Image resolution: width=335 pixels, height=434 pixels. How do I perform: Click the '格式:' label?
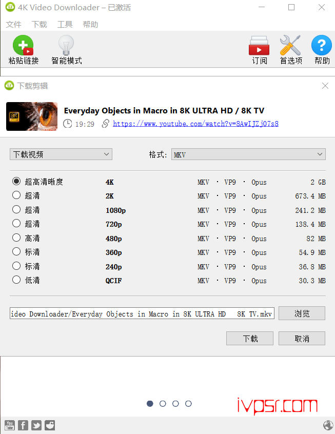[158, 154]
